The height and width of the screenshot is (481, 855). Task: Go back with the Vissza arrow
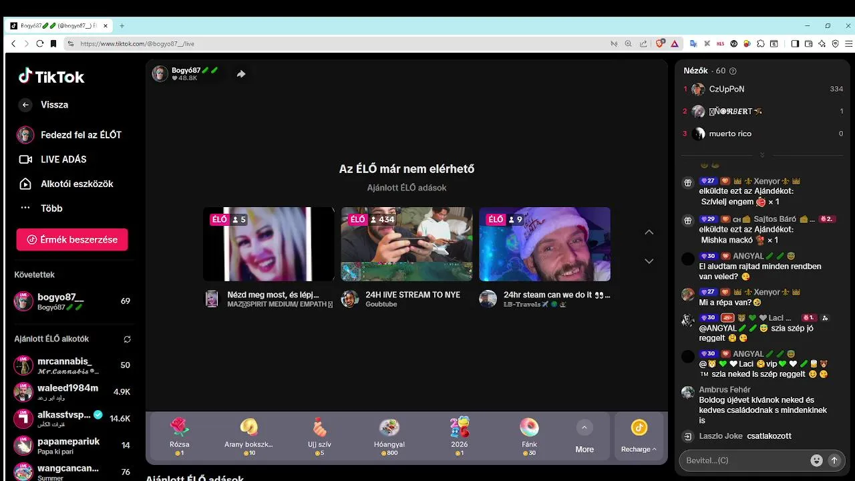point(25,105)
